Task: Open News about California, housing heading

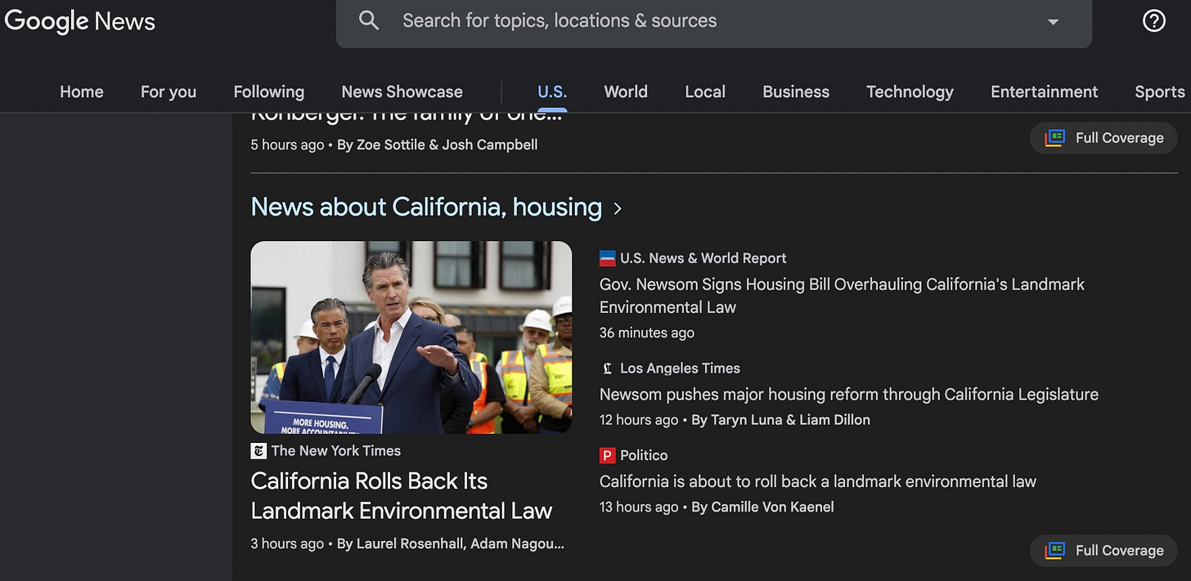Action: tap(426, 207)
